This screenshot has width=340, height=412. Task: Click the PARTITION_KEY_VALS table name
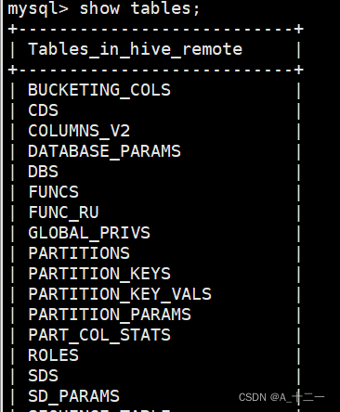point(120,294)
